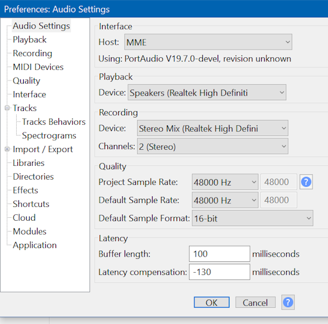Screen dimensions: 328x324
Task: Expand the Import / Export tree node
Action: pyautogui.click(x=7, y=149)
